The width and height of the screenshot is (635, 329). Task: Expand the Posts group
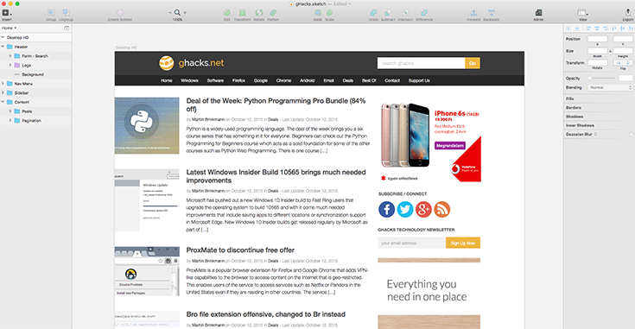click(x=10, y=111)
